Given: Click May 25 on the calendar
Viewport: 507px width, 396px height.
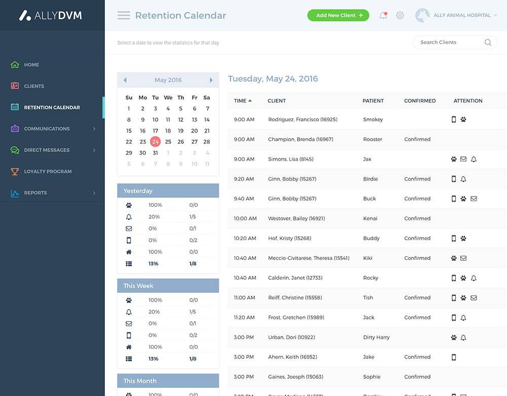Looking at the screenshot, I should 167,141.
